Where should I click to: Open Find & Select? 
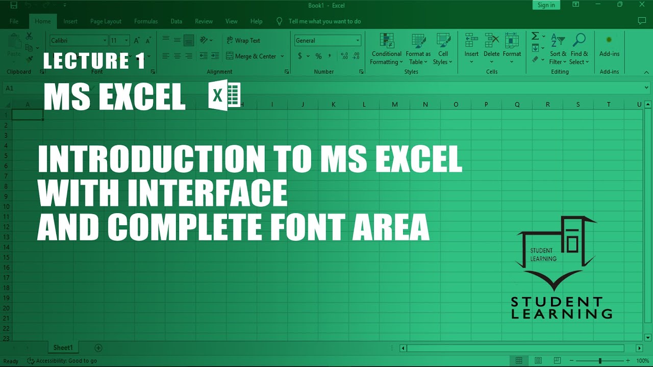click(579, 49)
